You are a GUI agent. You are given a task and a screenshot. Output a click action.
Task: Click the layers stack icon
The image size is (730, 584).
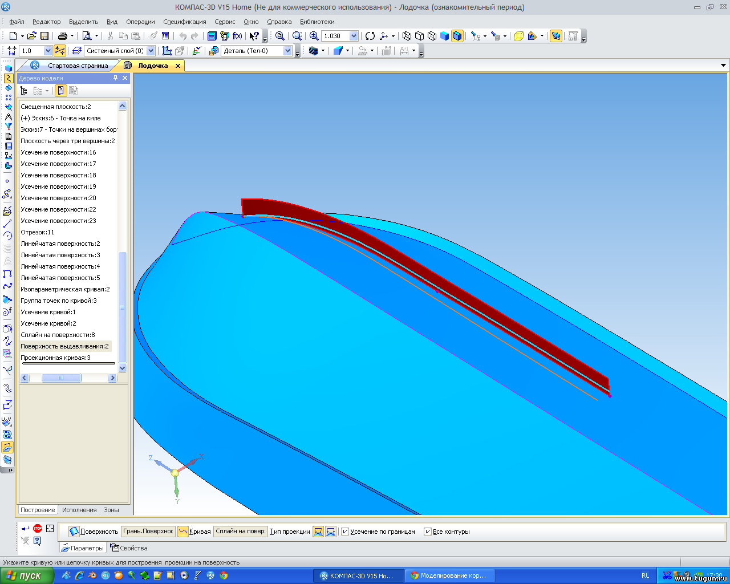pyautogui.click(x=77, y=51)
